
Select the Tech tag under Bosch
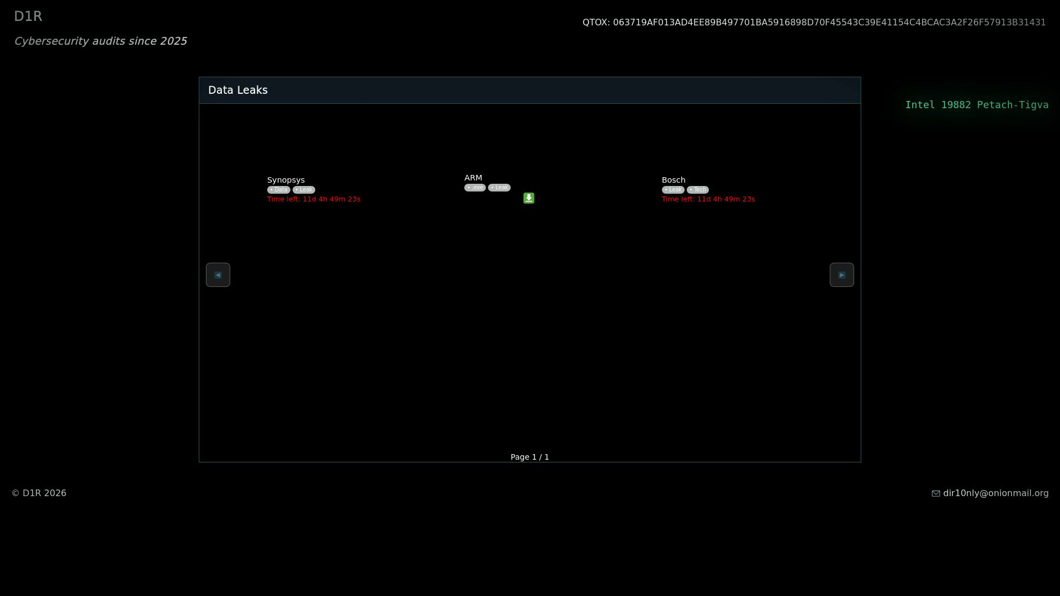[698, 190]
